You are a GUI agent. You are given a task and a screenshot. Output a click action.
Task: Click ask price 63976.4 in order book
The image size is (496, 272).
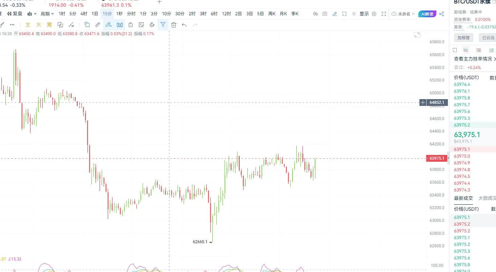tap(462, 84)
